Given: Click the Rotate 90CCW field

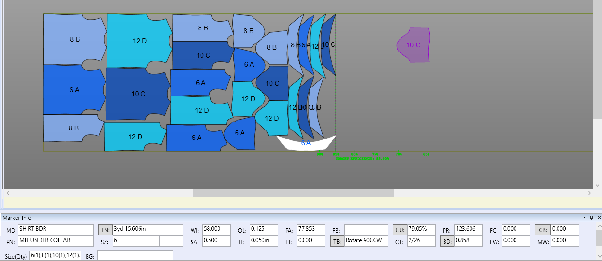Looking at the screenshot, I should pos(366,241).
